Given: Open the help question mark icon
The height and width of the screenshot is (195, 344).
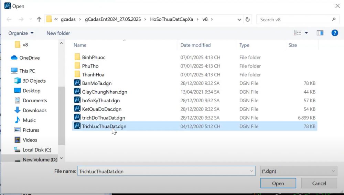Looking at the screenshot, I should 334,33.
